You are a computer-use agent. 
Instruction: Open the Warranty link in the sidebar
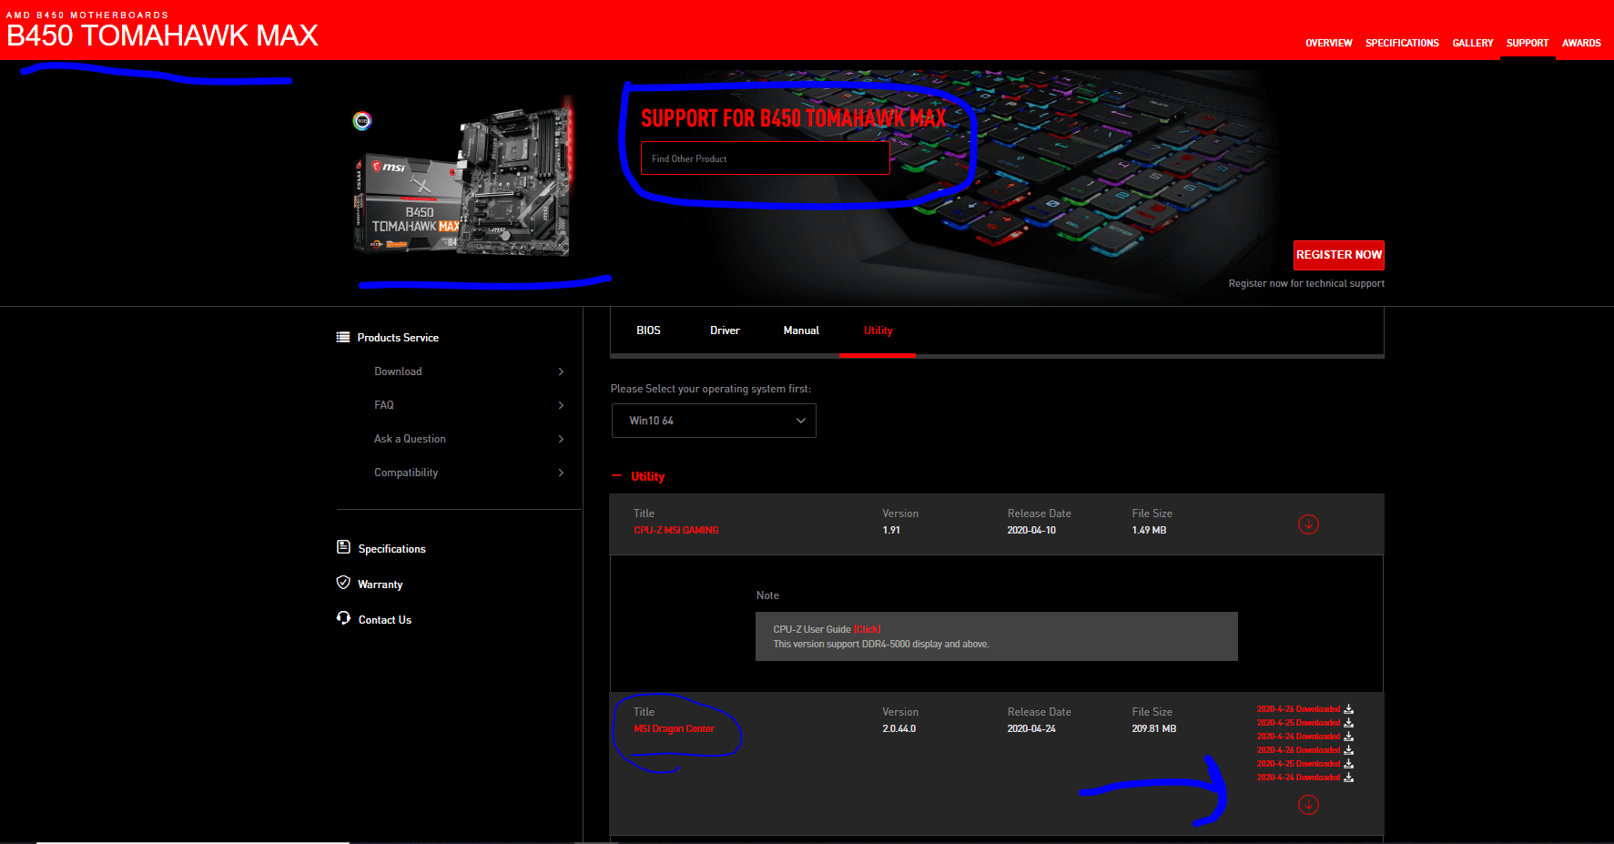[x=380, y=585]
